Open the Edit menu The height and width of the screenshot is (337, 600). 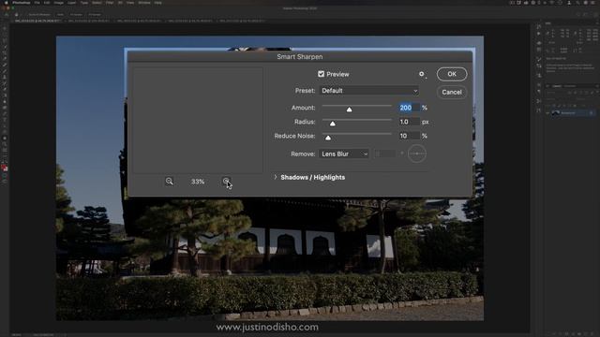click(x=47, y=2)
